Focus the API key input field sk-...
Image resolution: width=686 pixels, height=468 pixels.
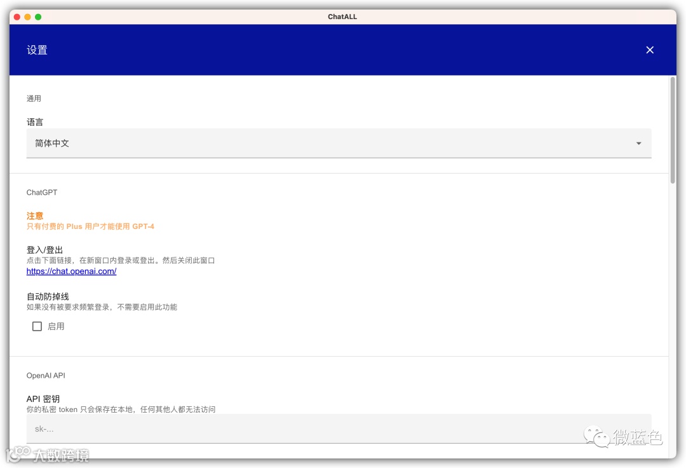[339, 429]
